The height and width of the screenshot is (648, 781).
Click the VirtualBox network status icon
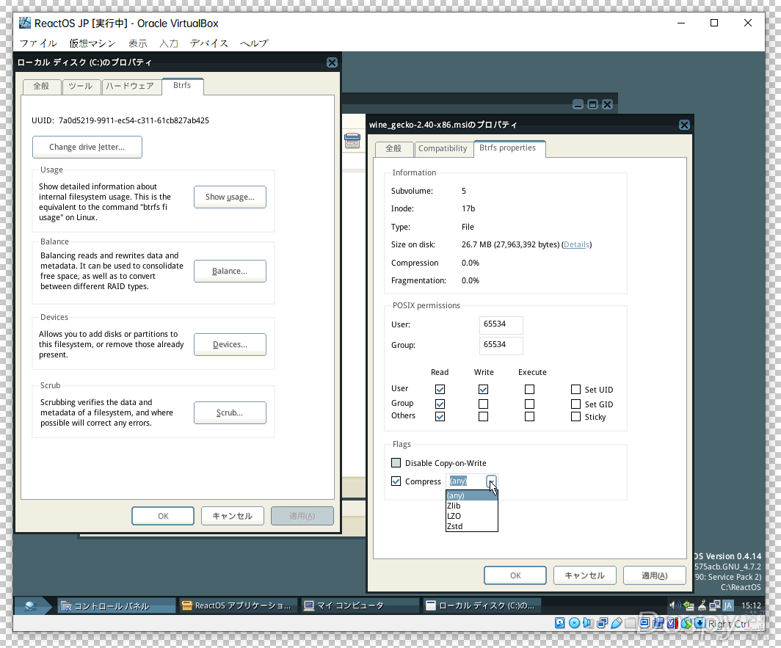602,624
